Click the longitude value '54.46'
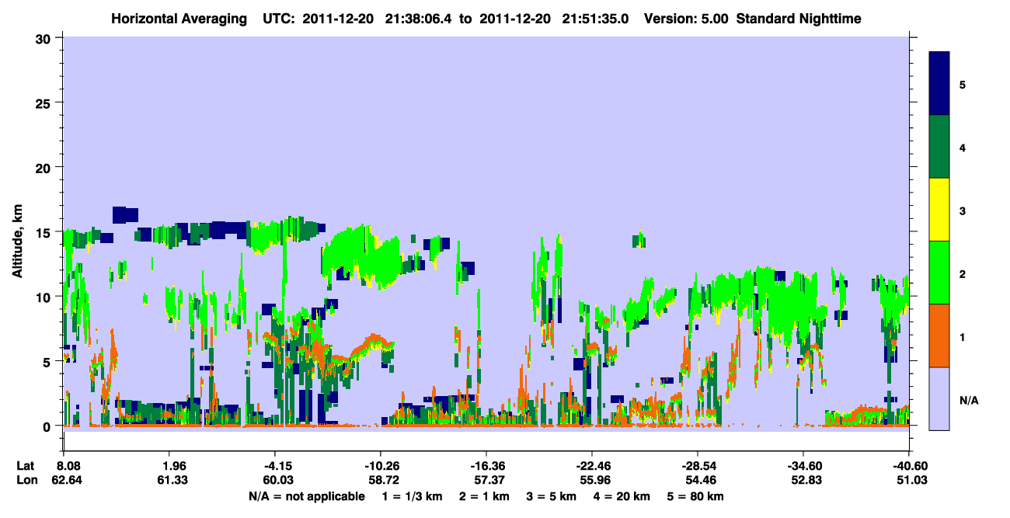The image size is (1010, 518). pos(702,481)
